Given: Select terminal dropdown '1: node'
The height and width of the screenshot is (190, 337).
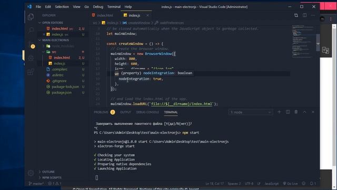Looking at the screenshot, I should point(251,112).
